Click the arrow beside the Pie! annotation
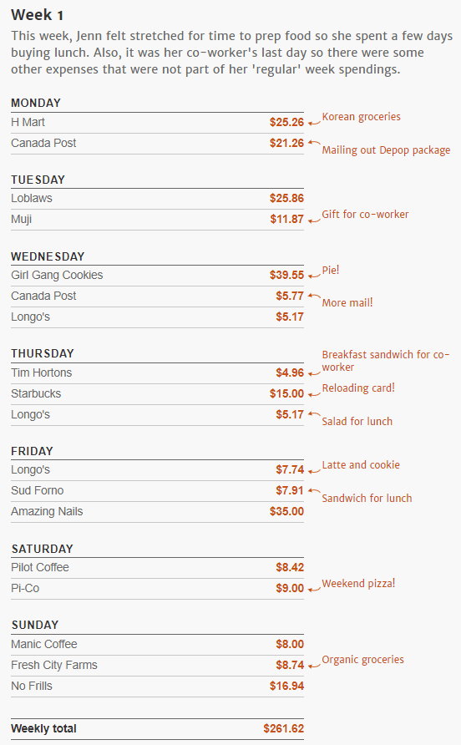 click(x=314, y=276)
